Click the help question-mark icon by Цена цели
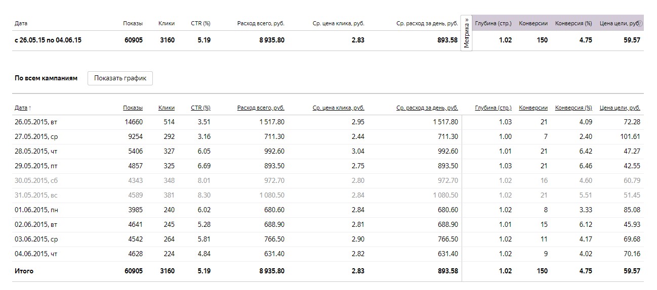Screen dimensions: 657x290 [x=640, y=23]
